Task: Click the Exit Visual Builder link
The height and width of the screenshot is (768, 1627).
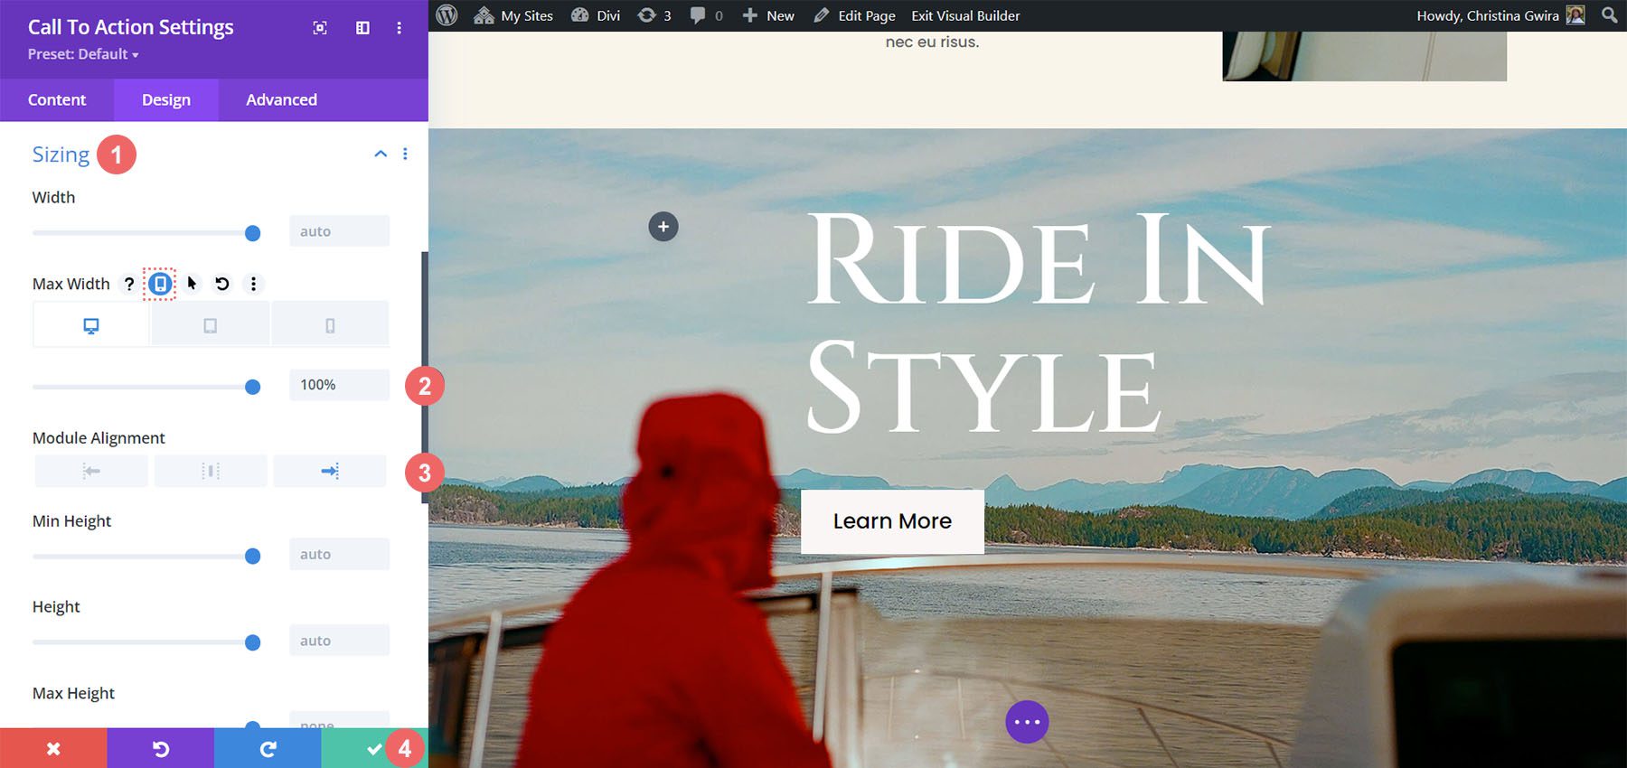Action: point(965,15)
